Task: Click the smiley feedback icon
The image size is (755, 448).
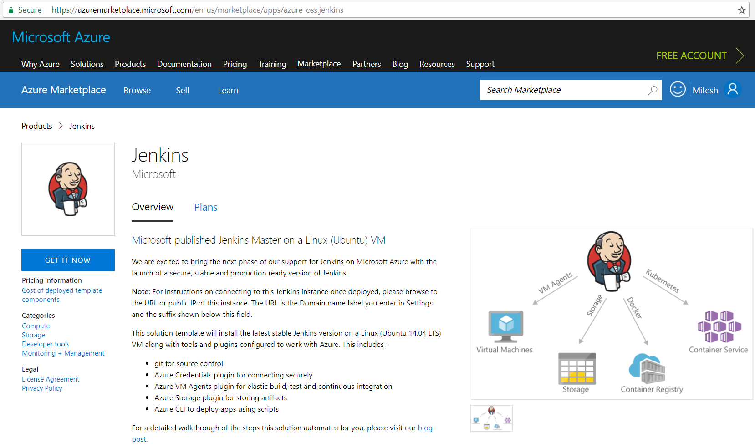Action: coord(678,89)
